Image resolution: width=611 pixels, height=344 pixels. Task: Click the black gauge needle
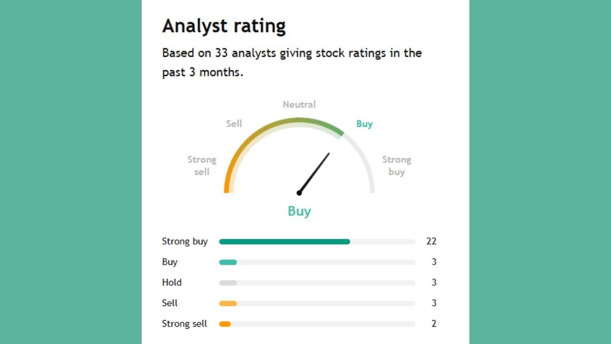(x=315, y=172)
